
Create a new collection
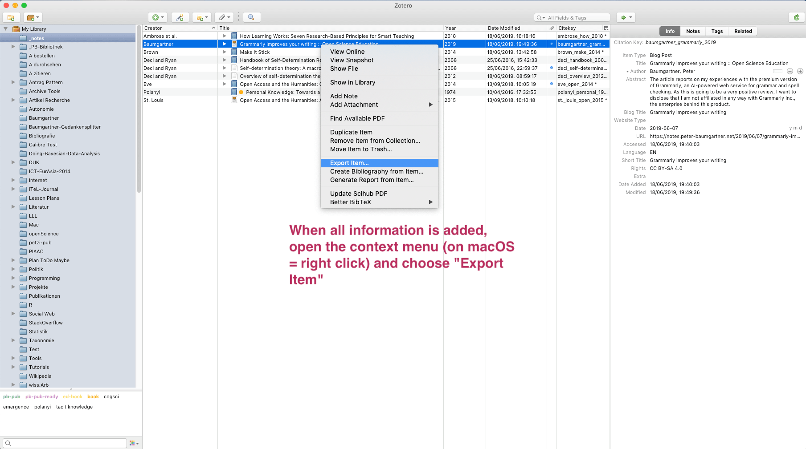tap(11, 17)
